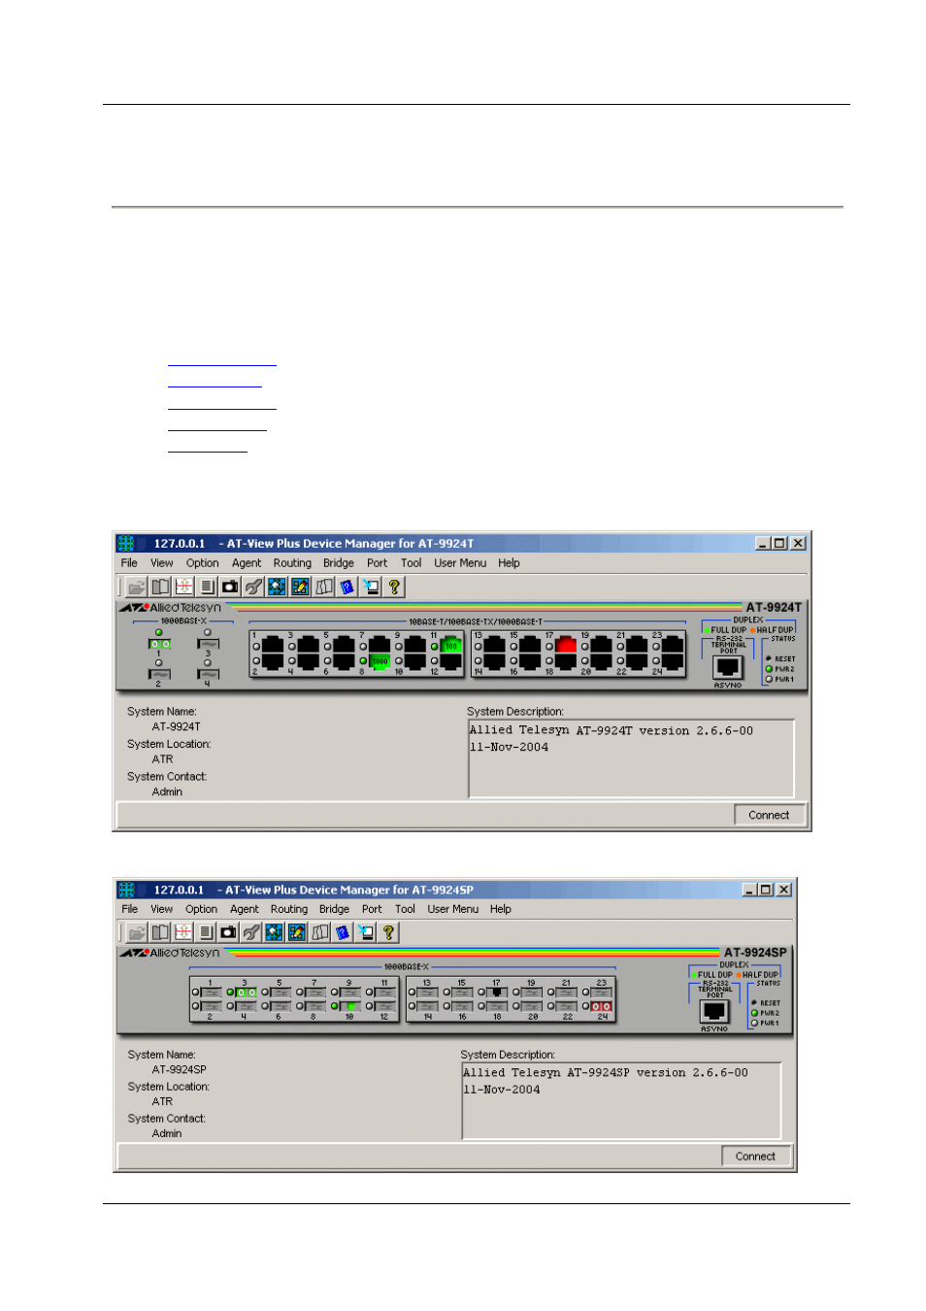Click open map icon in AT-9924SP toolbar
The height and width of the screenshot is (1311, 926).
pos(319,932)
